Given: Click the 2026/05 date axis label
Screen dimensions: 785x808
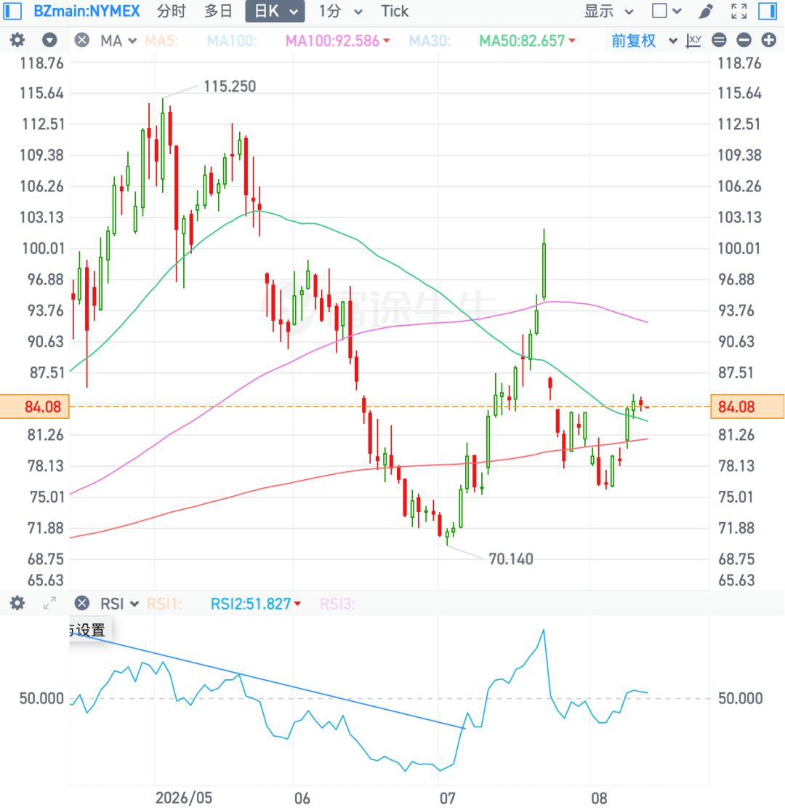Looking at the screenshot, I should coord(184,798).
